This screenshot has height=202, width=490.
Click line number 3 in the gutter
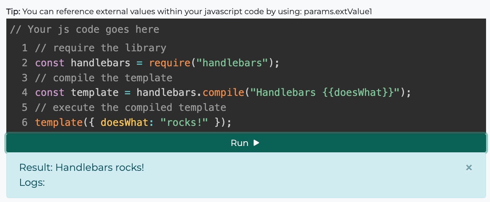click(x=24, y=78)
